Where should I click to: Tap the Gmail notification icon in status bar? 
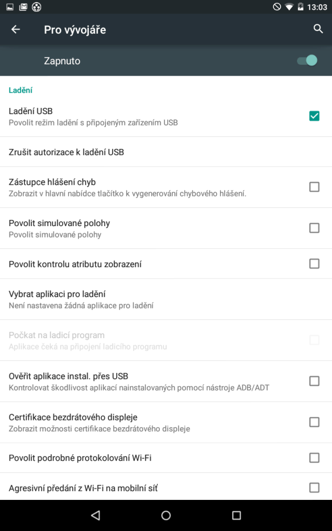pos(23,7)
